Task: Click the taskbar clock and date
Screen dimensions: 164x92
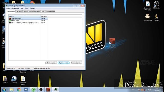Action: (157, 90)
